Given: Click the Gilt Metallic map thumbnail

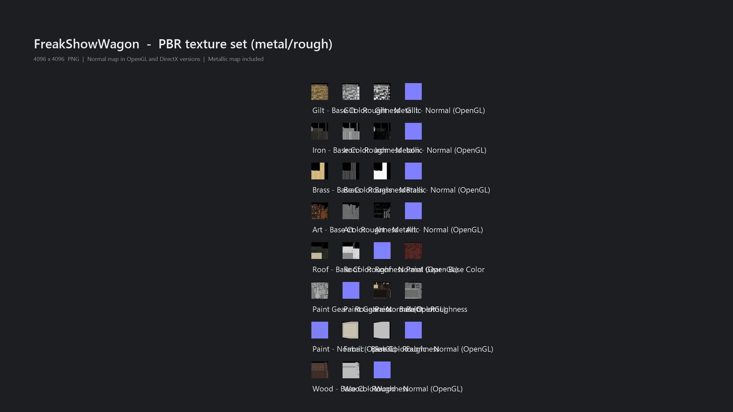Looking at the screenshot, I should pos(382,92).
